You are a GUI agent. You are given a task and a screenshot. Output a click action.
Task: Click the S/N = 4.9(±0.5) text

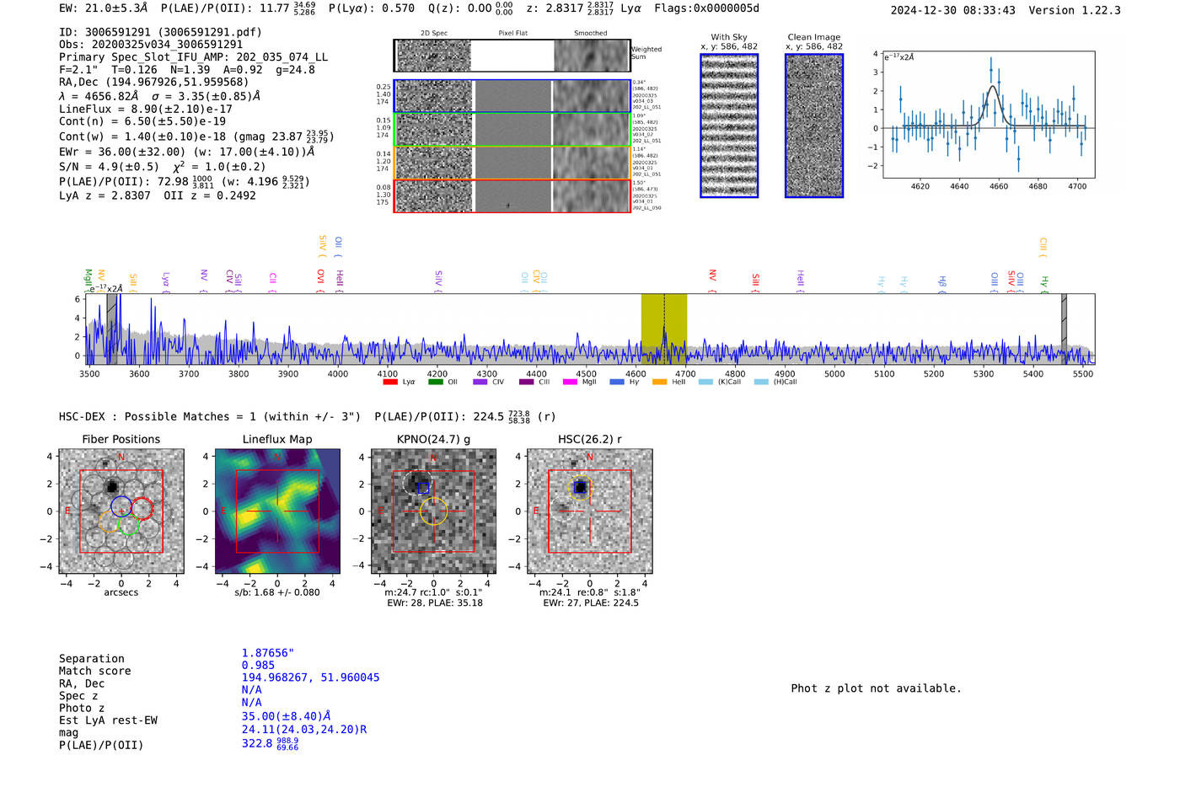click(109, 167)
